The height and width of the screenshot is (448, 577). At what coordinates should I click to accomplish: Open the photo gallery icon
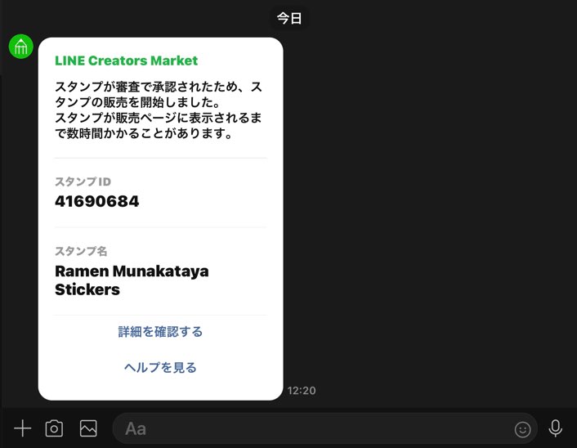[88, 428]
